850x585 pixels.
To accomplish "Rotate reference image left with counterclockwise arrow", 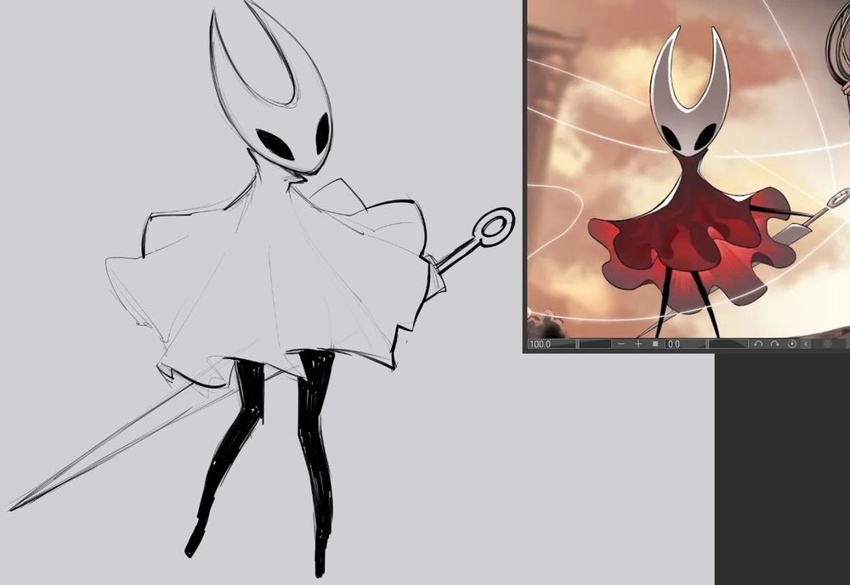I will pos(758,344).
